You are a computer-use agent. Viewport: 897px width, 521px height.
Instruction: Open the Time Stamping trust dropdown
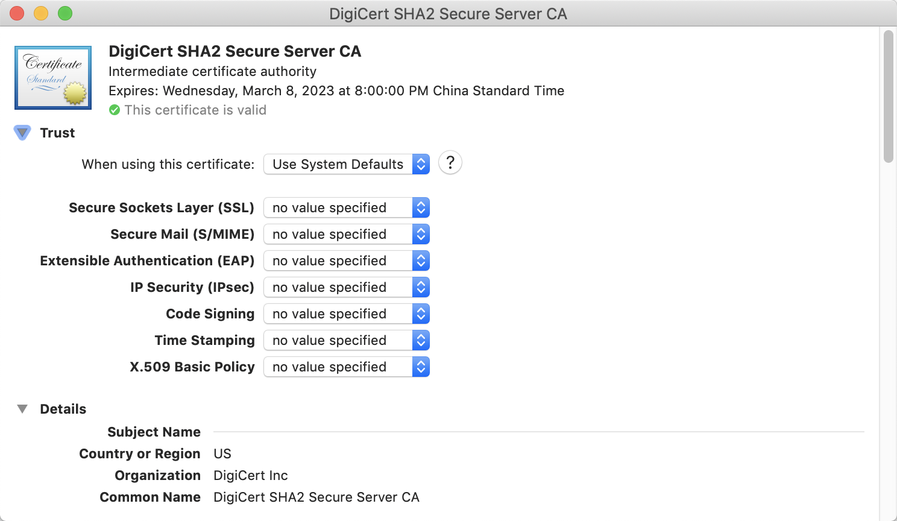tap(347, 340)
